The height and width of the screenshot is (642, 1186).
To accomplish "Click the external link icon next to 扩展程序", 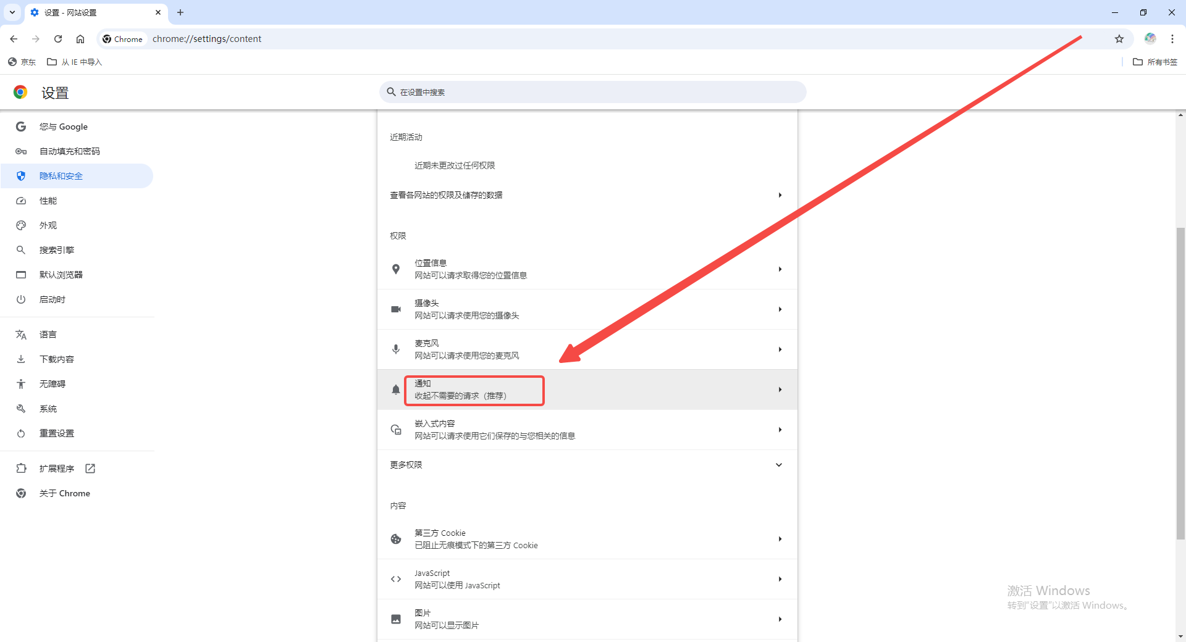I will coord(90,469).
